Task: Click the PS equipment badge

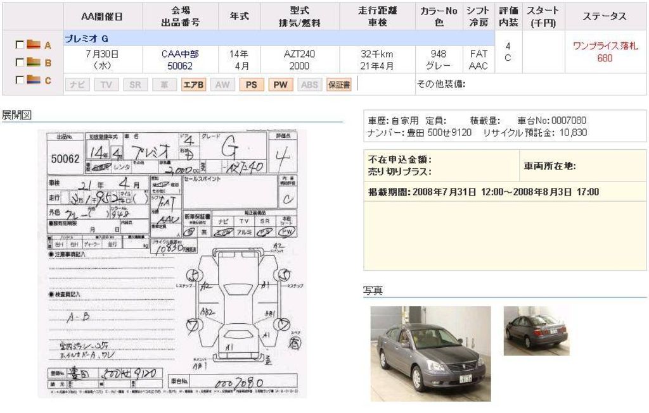Action: click(251, 85)
